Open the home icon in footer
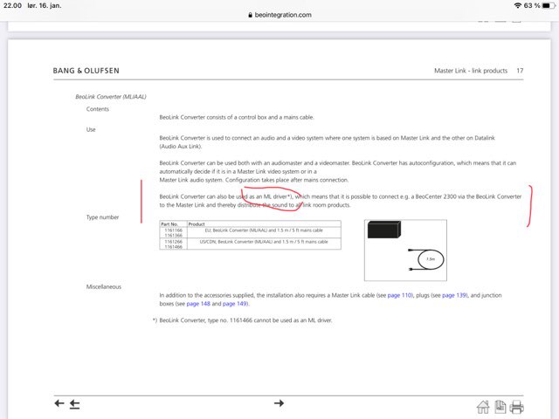This screenshot has width=559, height=419. 483,407
